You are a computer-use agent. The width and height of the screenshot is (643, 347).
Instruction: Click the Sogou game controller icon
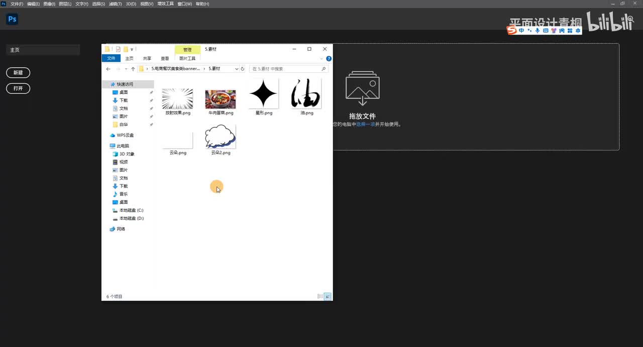pos(562,31)
